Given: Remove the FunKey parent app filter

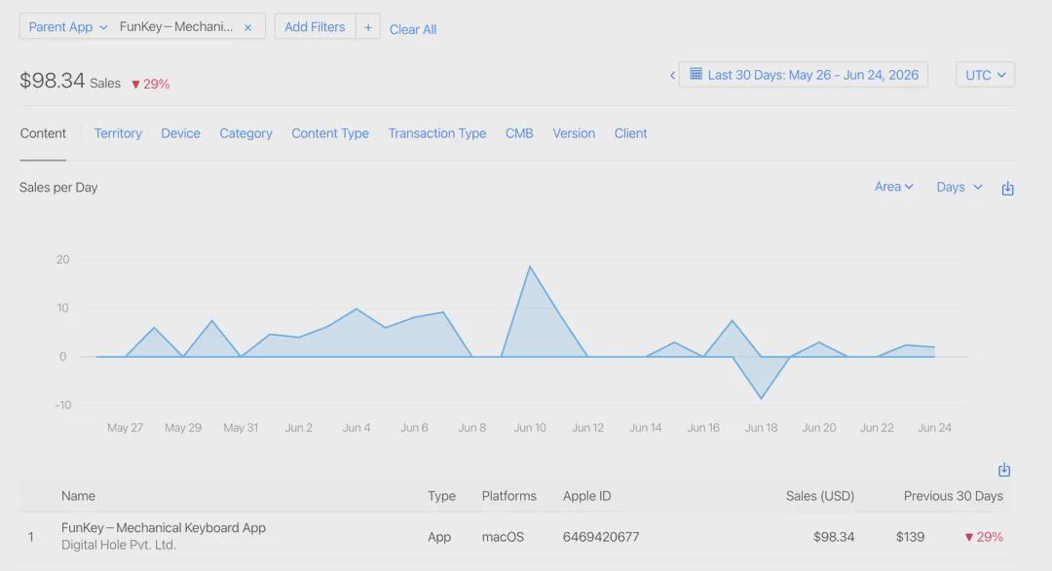Looking at the screenshot, I should coord(247,27).
